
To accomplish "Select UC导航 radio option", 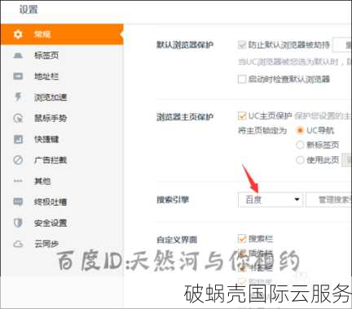I will click(300, 130).
